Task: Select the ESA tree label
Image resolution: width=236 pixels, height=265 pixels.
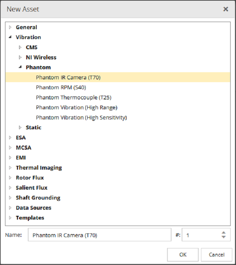Action: click(21, 137)
